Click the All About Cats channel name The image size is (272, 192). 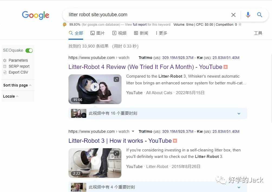[x=159, y=93]
